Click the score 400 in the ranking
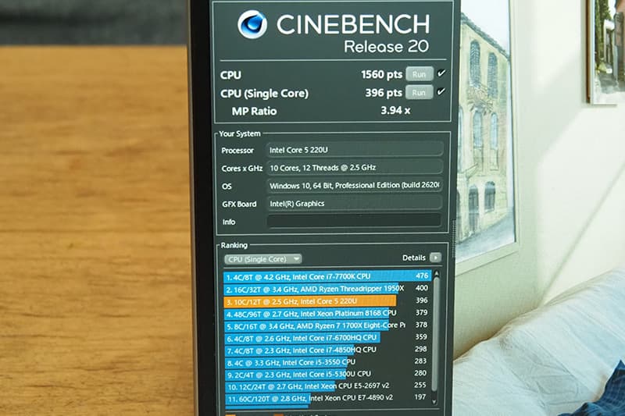The image size is (625, 416). click(421, 288)
